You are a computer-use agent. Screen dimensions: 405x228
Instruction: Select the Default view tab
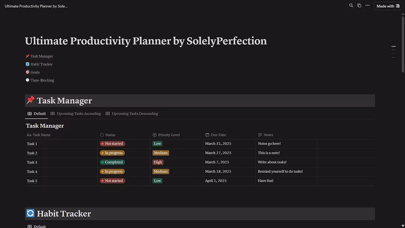39,114
